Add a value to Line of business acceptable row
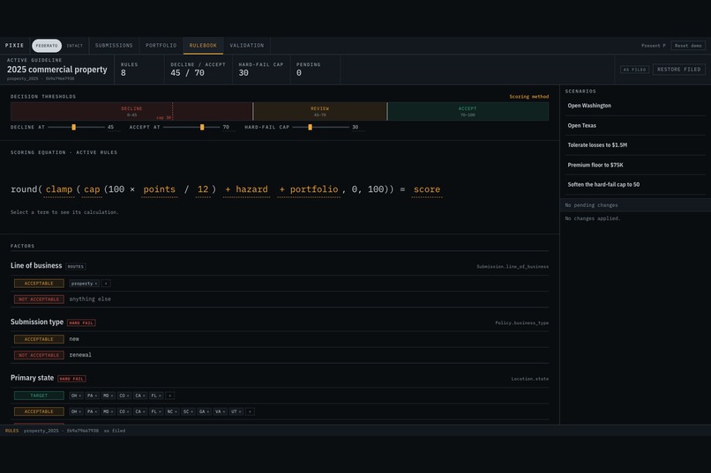The height and width of the screenshot is (473, 711). [106, 284]
